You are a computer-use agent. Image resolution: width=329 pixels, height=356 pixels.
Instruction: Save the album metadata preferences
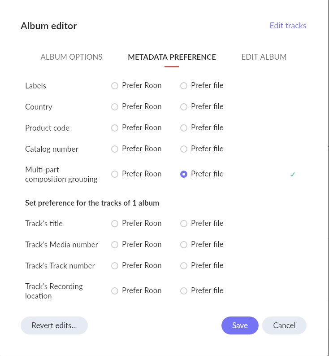click(240, 325)
